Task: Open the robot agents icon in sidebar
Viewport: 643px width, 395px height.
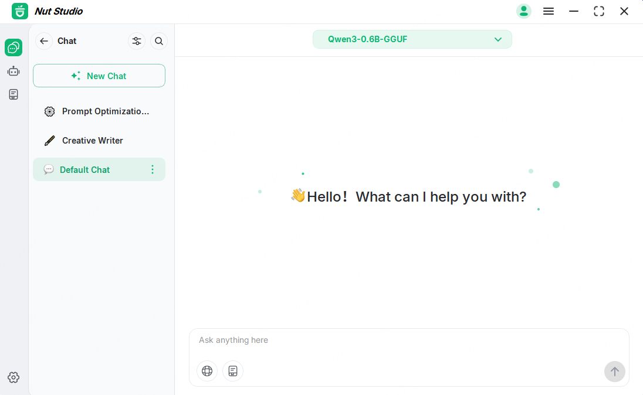Action: click(x=13, y=71)
